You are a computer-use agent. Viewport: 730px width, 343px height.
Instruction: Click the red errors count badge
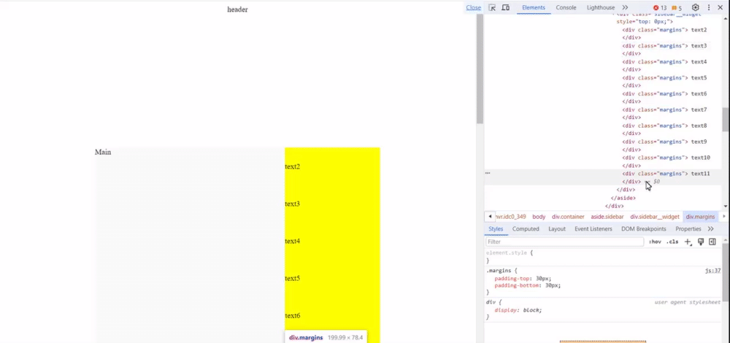click(x=660, y=8)
